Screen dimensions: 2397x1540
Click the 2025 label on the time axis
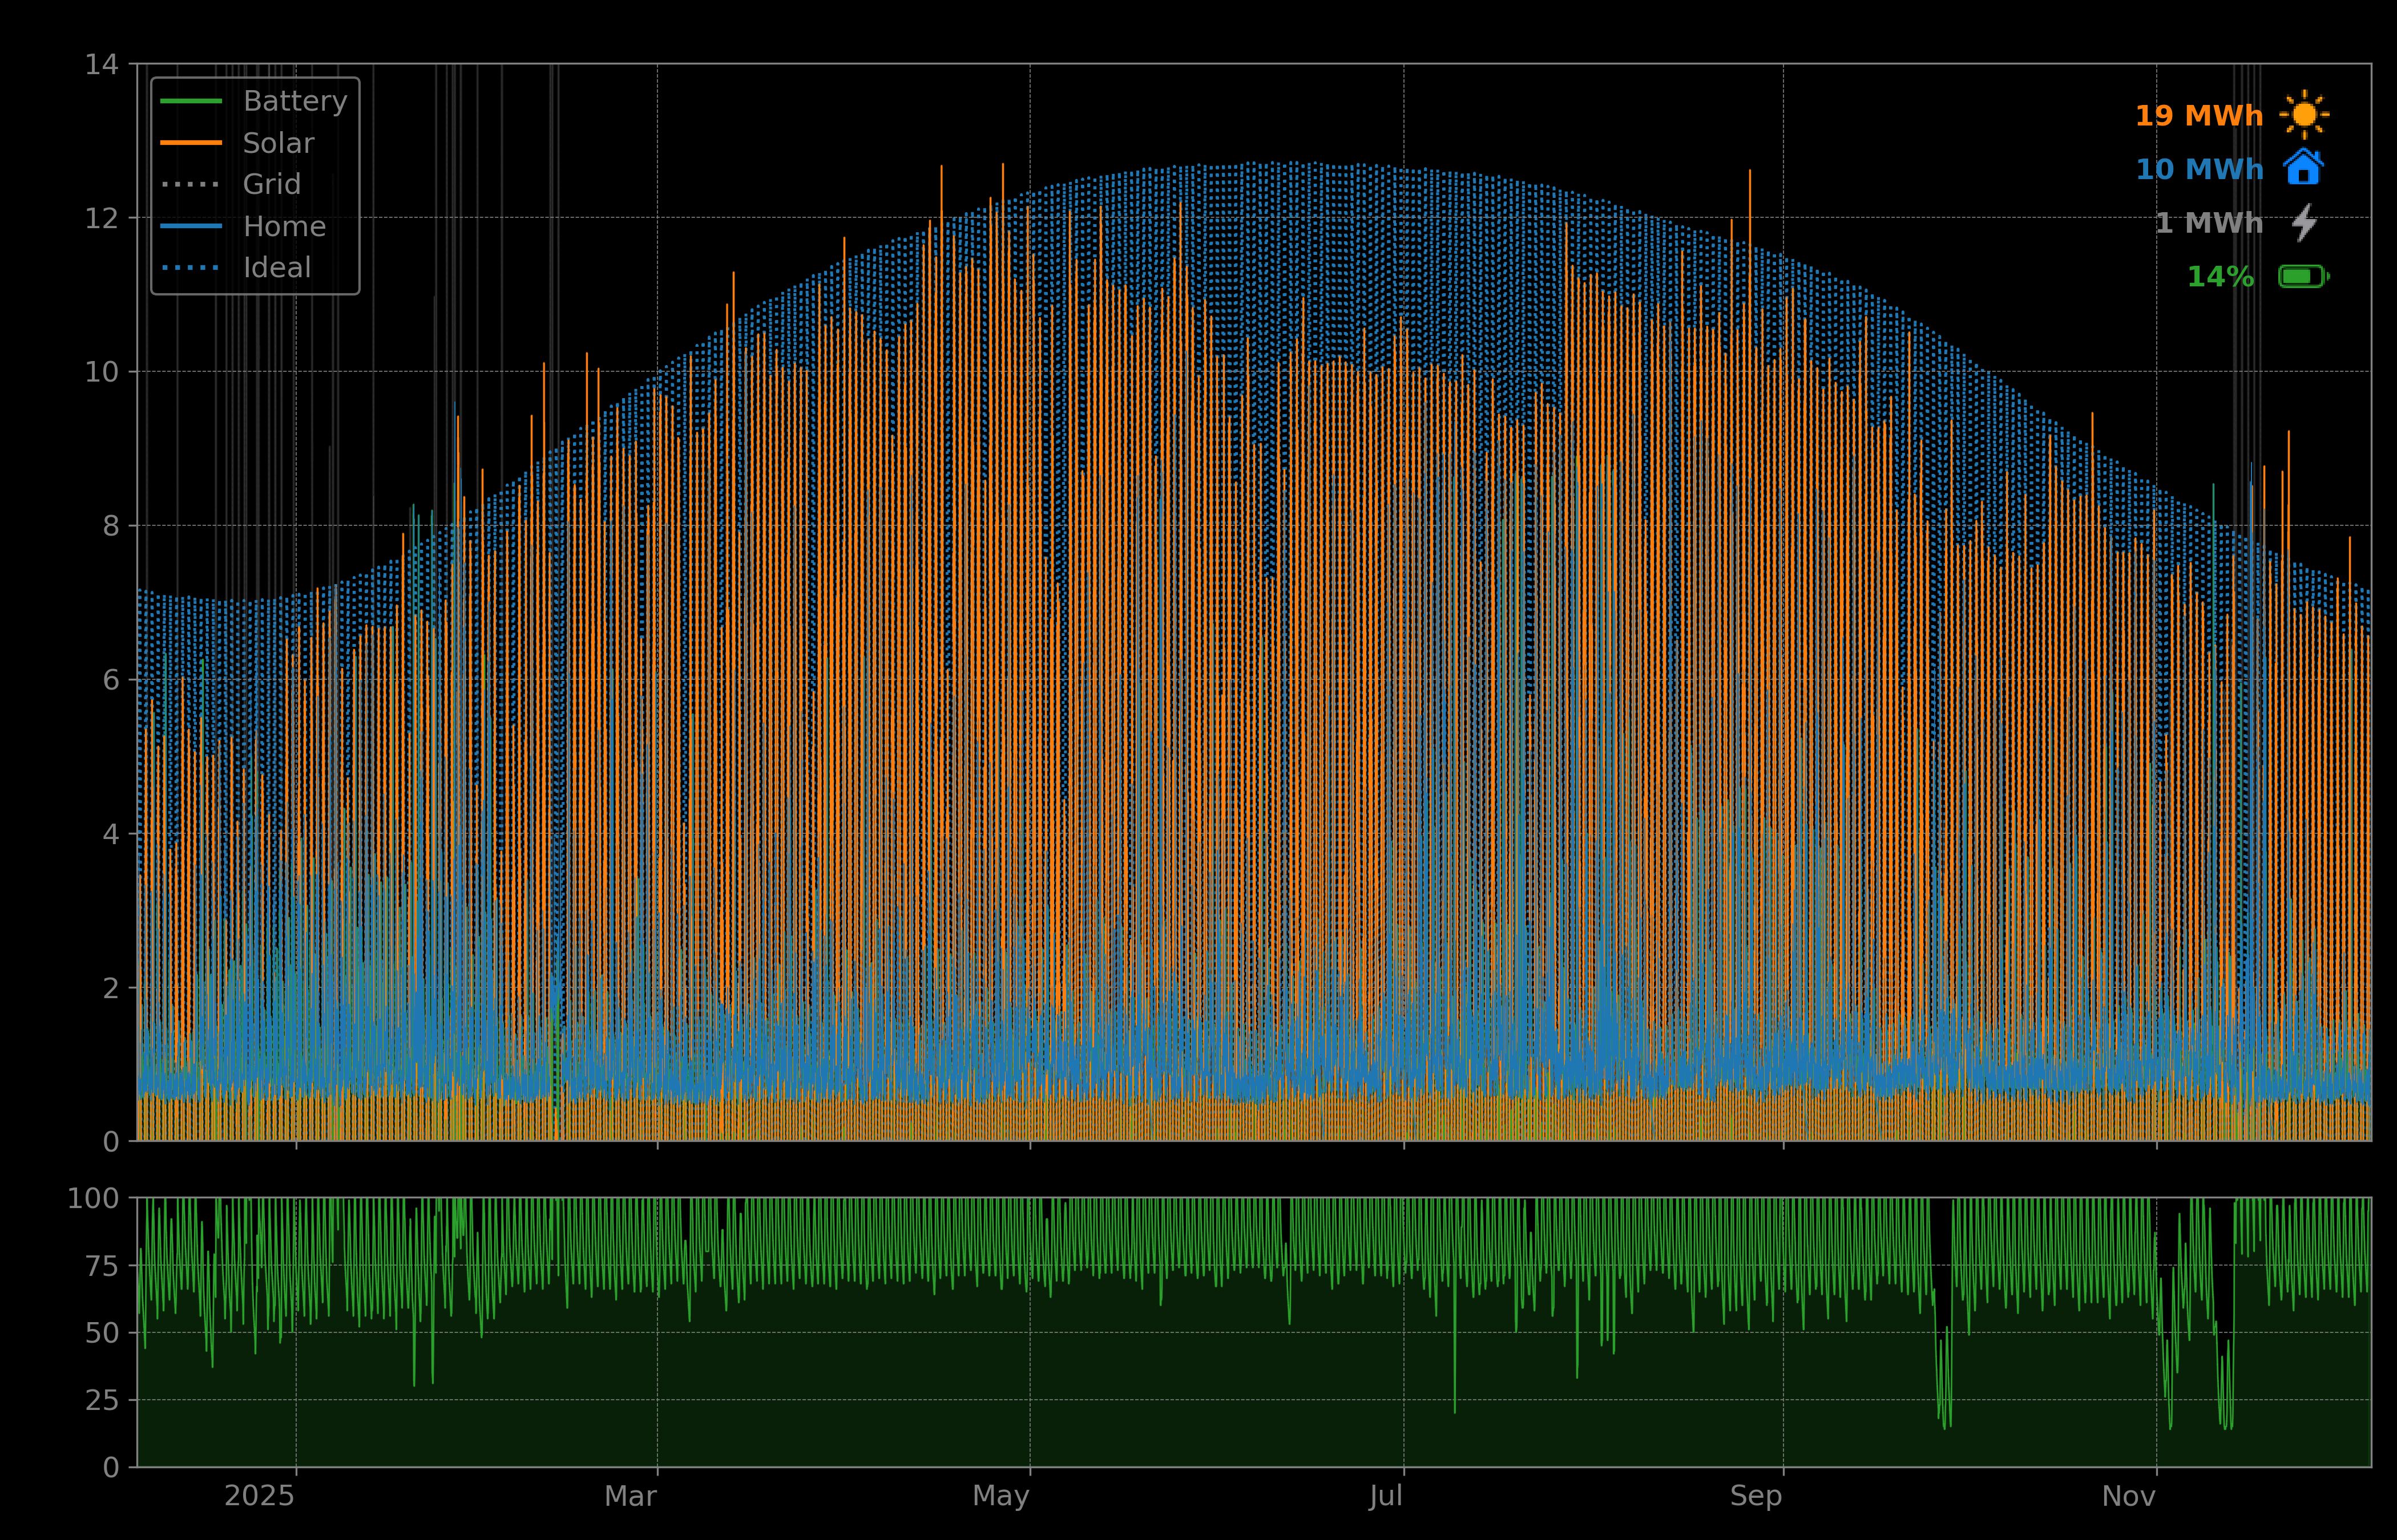[x=259, y=1496]
